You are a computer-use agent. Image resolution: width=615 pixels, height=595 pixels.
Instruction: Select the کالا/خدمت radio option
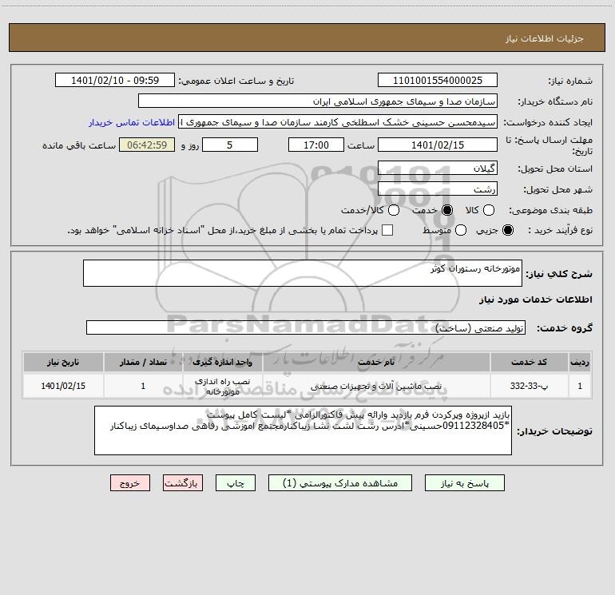394,210
